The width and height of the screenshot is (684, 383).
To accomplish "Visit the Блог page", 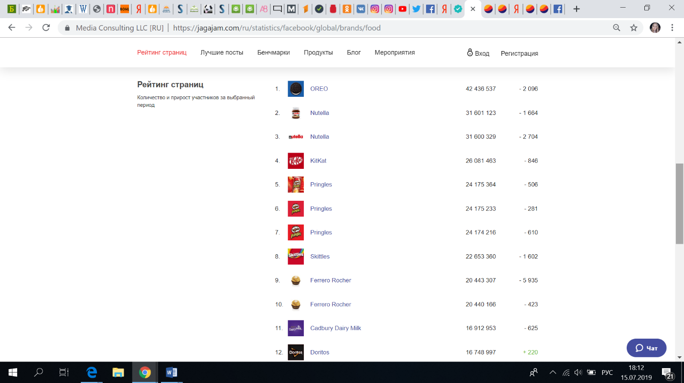I will coord(354,52).
